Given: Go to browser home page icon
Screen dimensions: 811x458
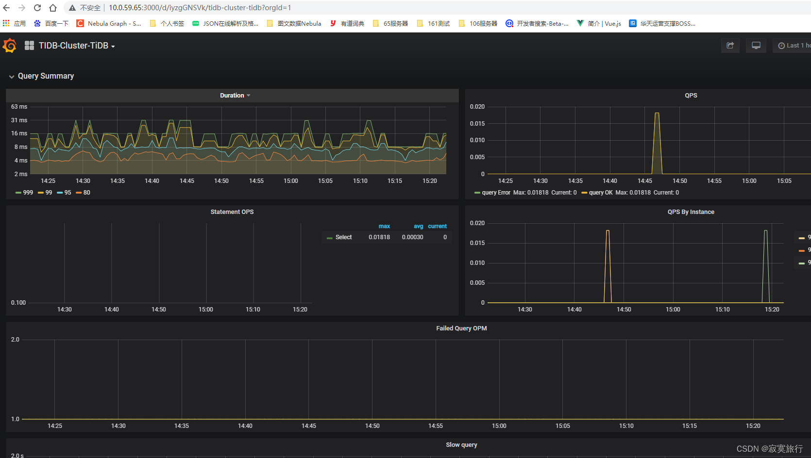Looking at the screenshot, I should 53,8.
